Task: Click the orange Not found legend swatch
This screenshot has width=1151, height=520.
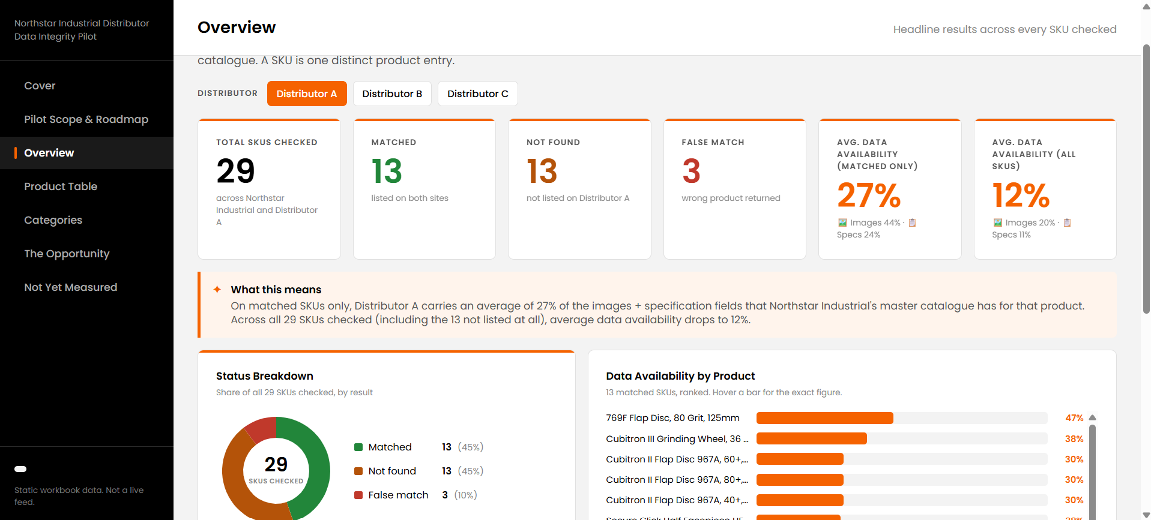Action: click(x=358, y=471)
